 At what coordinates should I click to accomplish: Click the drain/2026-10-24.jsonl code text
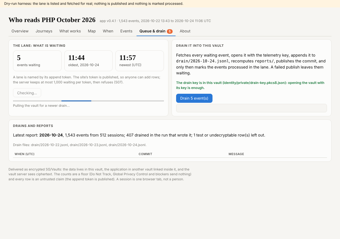tap(202, 61)
